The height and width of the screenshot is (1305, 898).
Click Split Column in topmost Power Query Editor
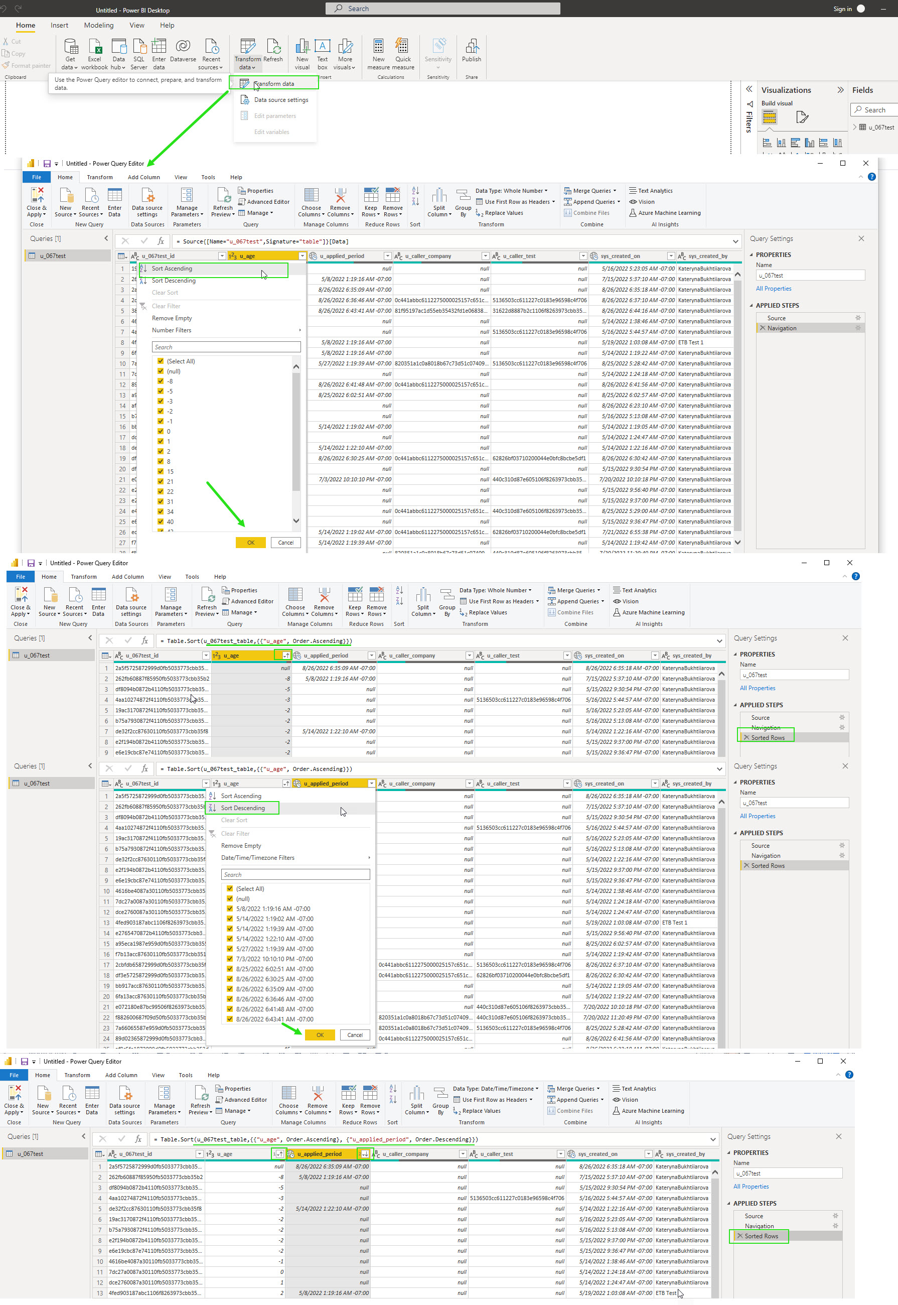(439, 203)
